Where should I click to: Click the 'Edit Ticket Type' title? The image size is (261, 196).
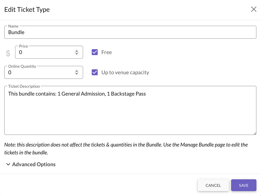point(27,10)
